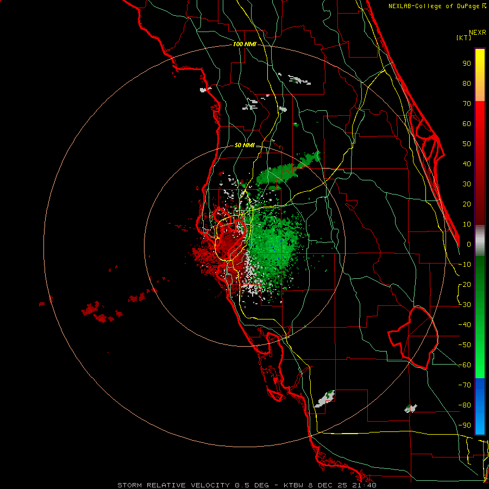Click the -70 value on the velocity scale
489x489 pixels.
465,385
